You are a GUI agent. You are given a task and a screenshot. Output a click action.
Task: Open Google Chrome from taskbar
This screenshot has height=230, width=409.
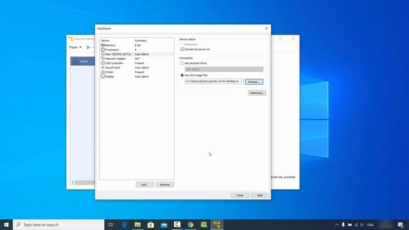(190, 224)
